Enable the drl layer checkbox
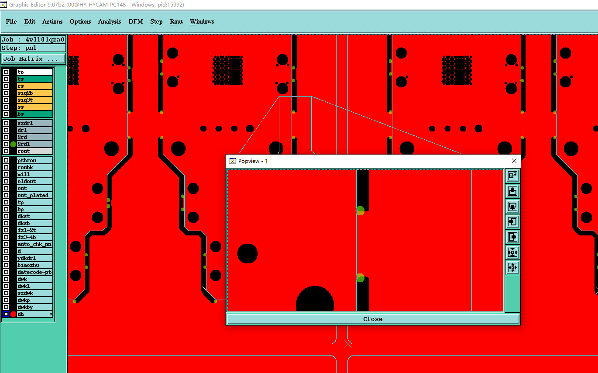598x373 pixels. [x=6, y=130]
